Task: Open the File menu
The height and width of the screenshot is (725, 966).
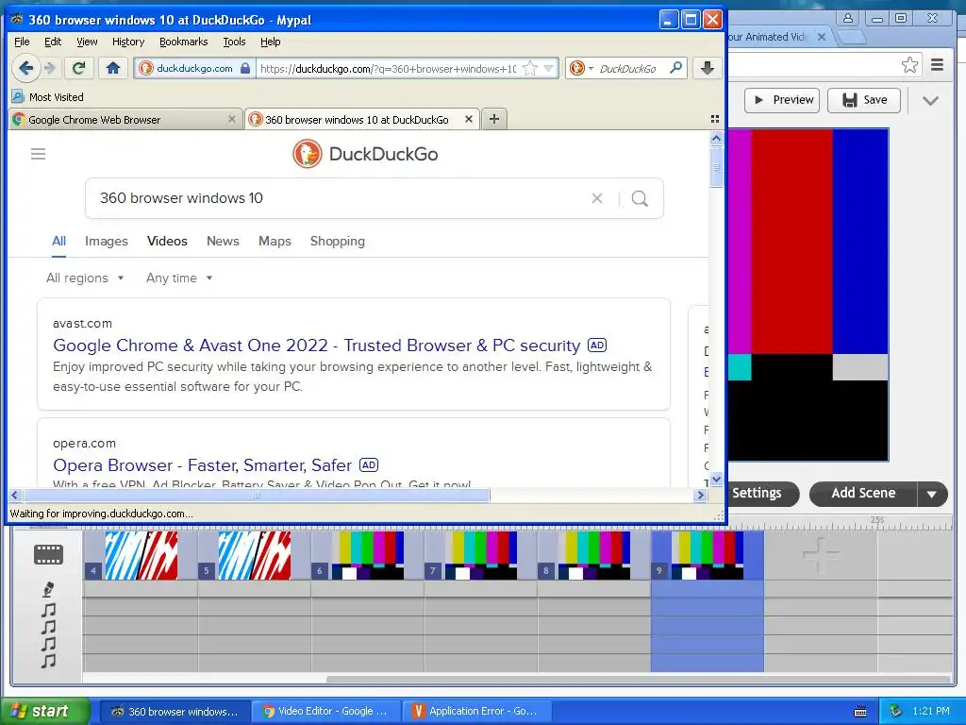Action: 22,42
